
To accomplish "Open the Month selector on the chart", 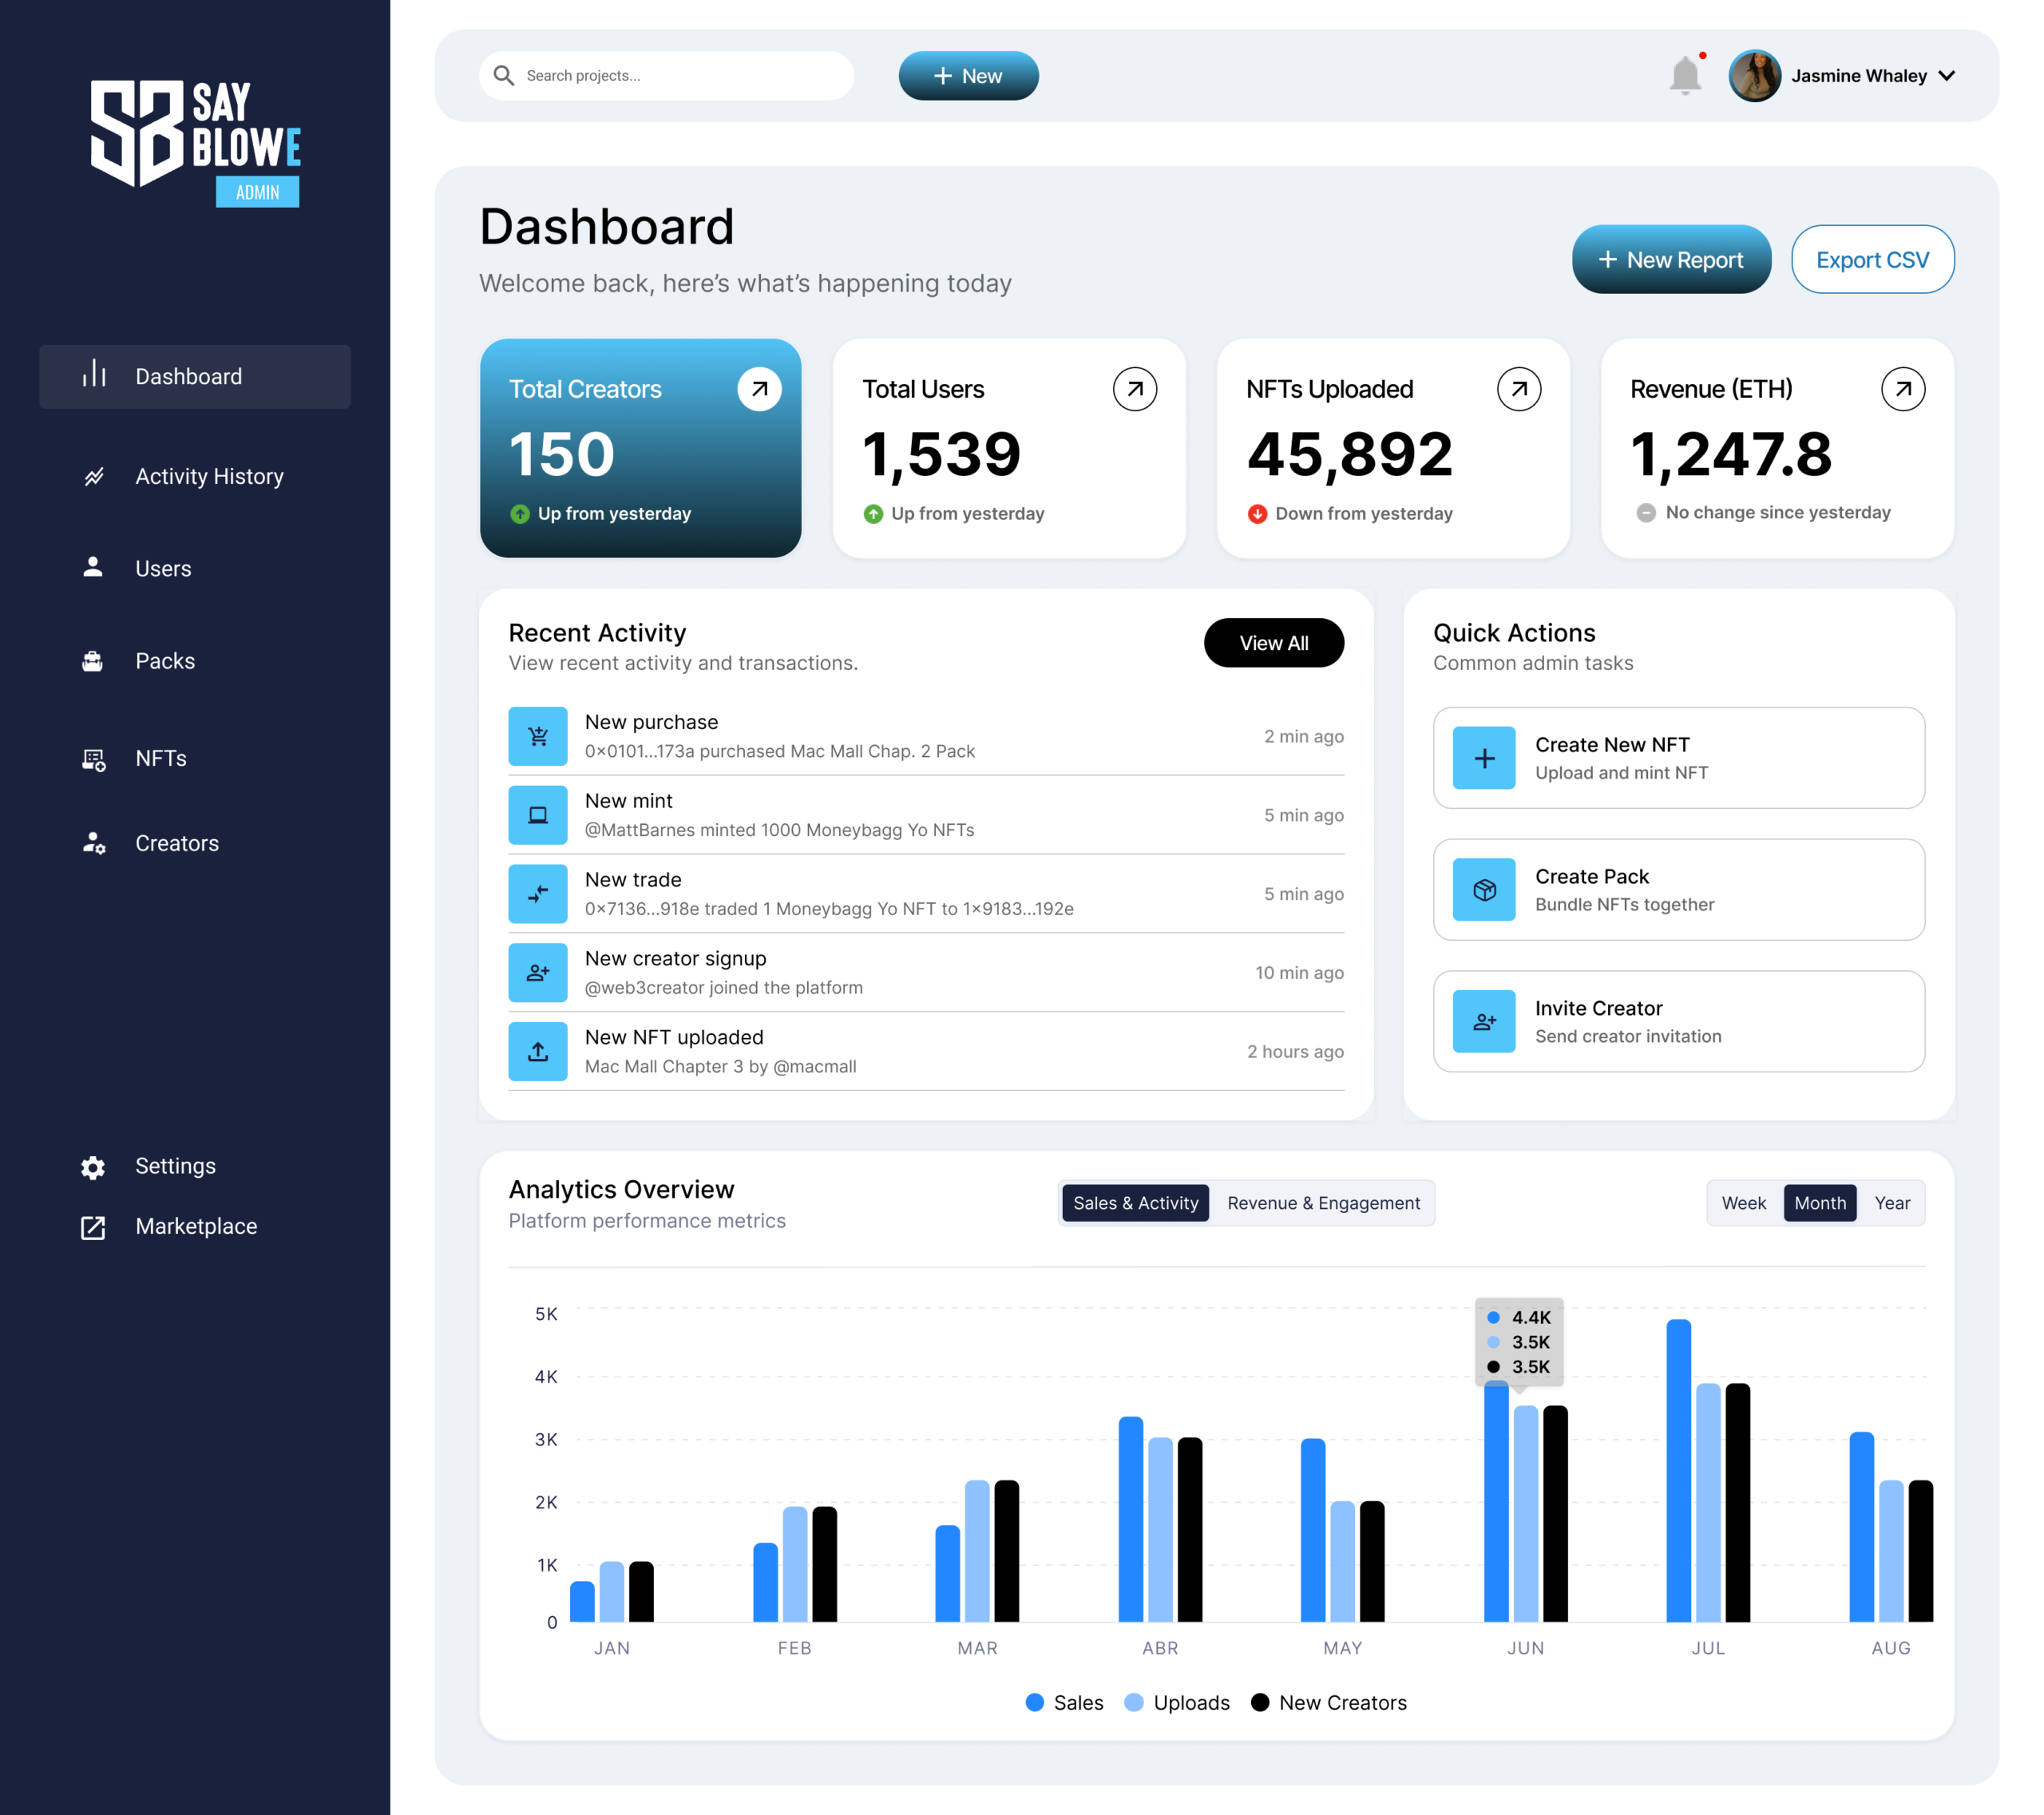I will (1819, 1203).
